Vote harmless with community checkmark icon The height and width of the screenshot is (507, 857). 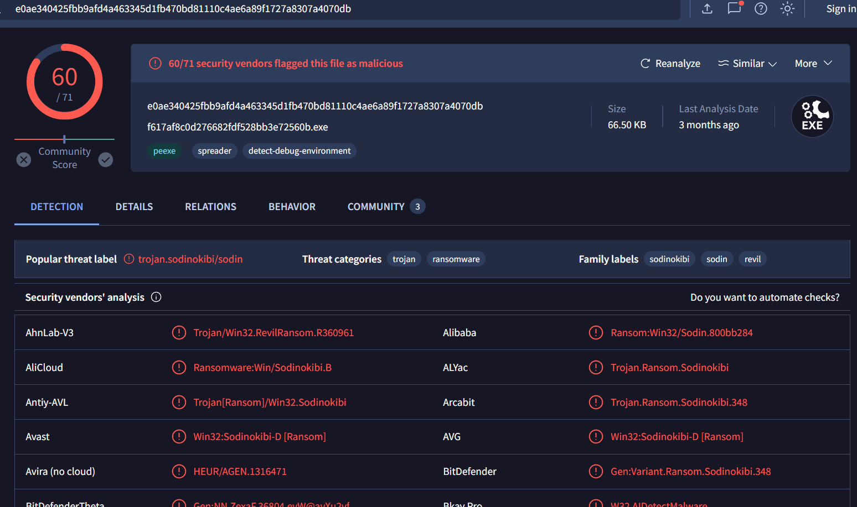coord(106,160)
